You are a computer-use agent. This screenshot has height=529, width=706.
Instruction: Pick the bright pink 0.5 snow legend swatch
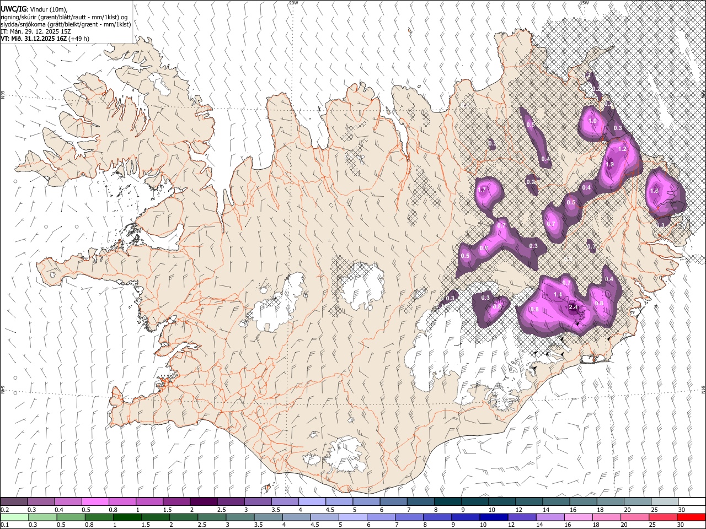click(95, 501)
